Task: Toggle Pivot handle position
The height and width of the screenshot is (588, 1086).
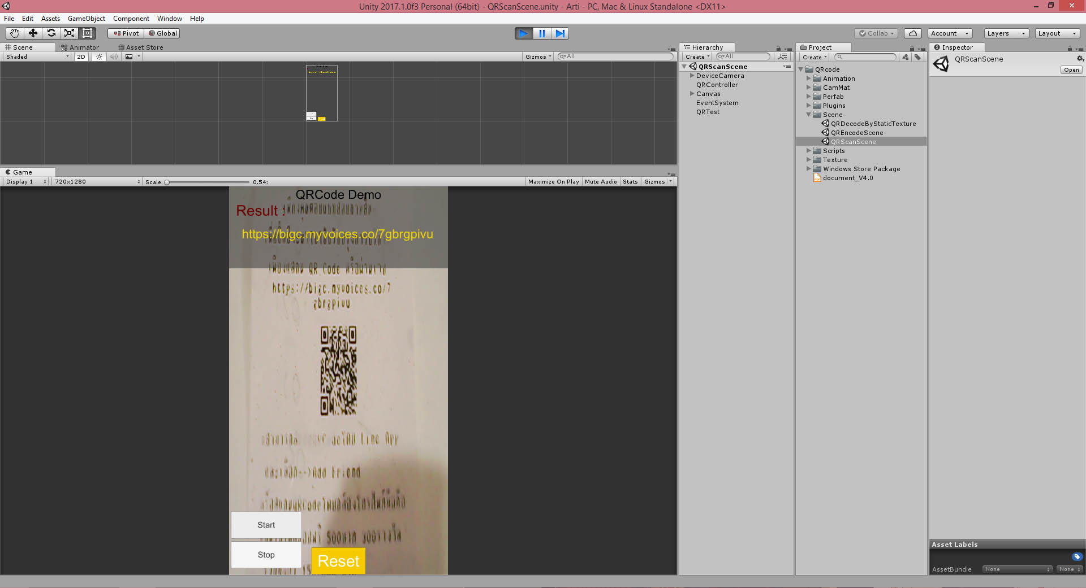Action: [126, 33]
